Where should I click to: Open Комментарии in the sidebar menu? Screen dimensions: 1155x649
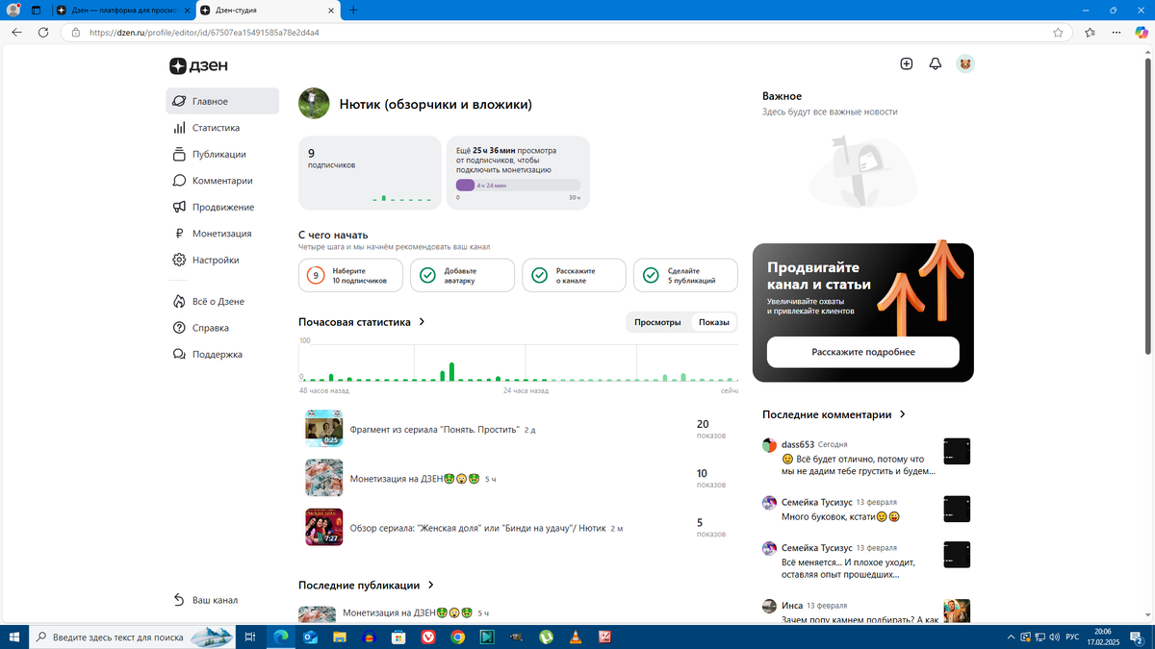222,181
